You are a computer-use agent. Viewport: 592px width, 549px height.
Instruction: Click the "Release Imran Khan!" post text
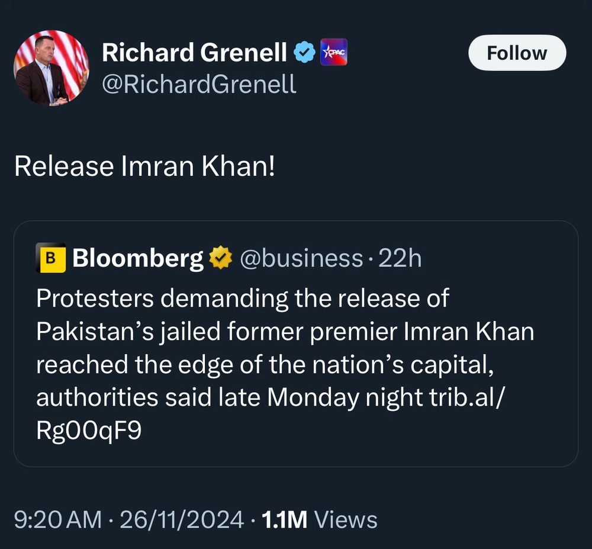coord(144,166)
